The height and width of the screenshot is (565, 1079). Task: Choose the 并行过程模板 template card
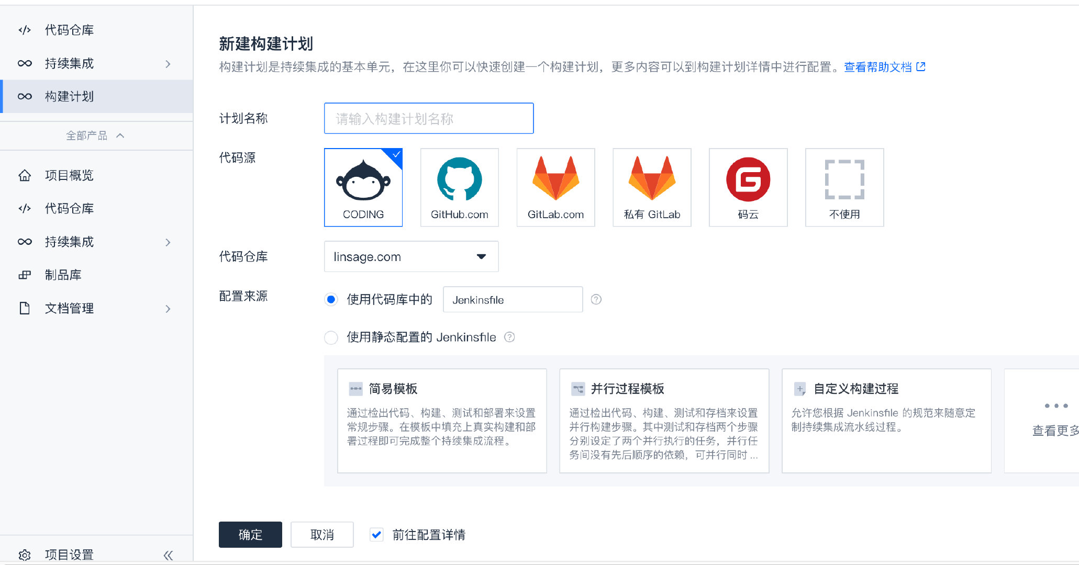[664, 421]
